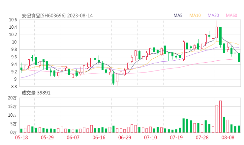Click the 07-10 date on the time axis
The width and height of the screenshot is (244, 145).
150,137
